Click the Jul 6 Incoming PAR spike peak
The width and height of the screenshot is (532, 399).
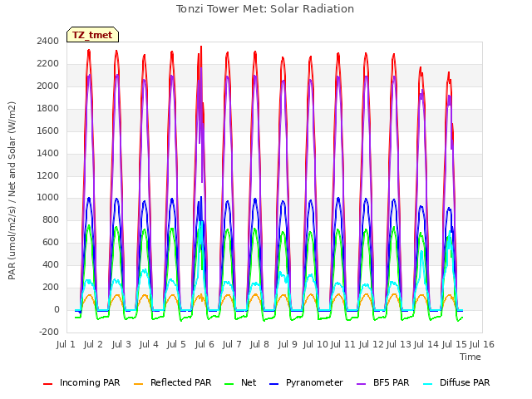201,47
